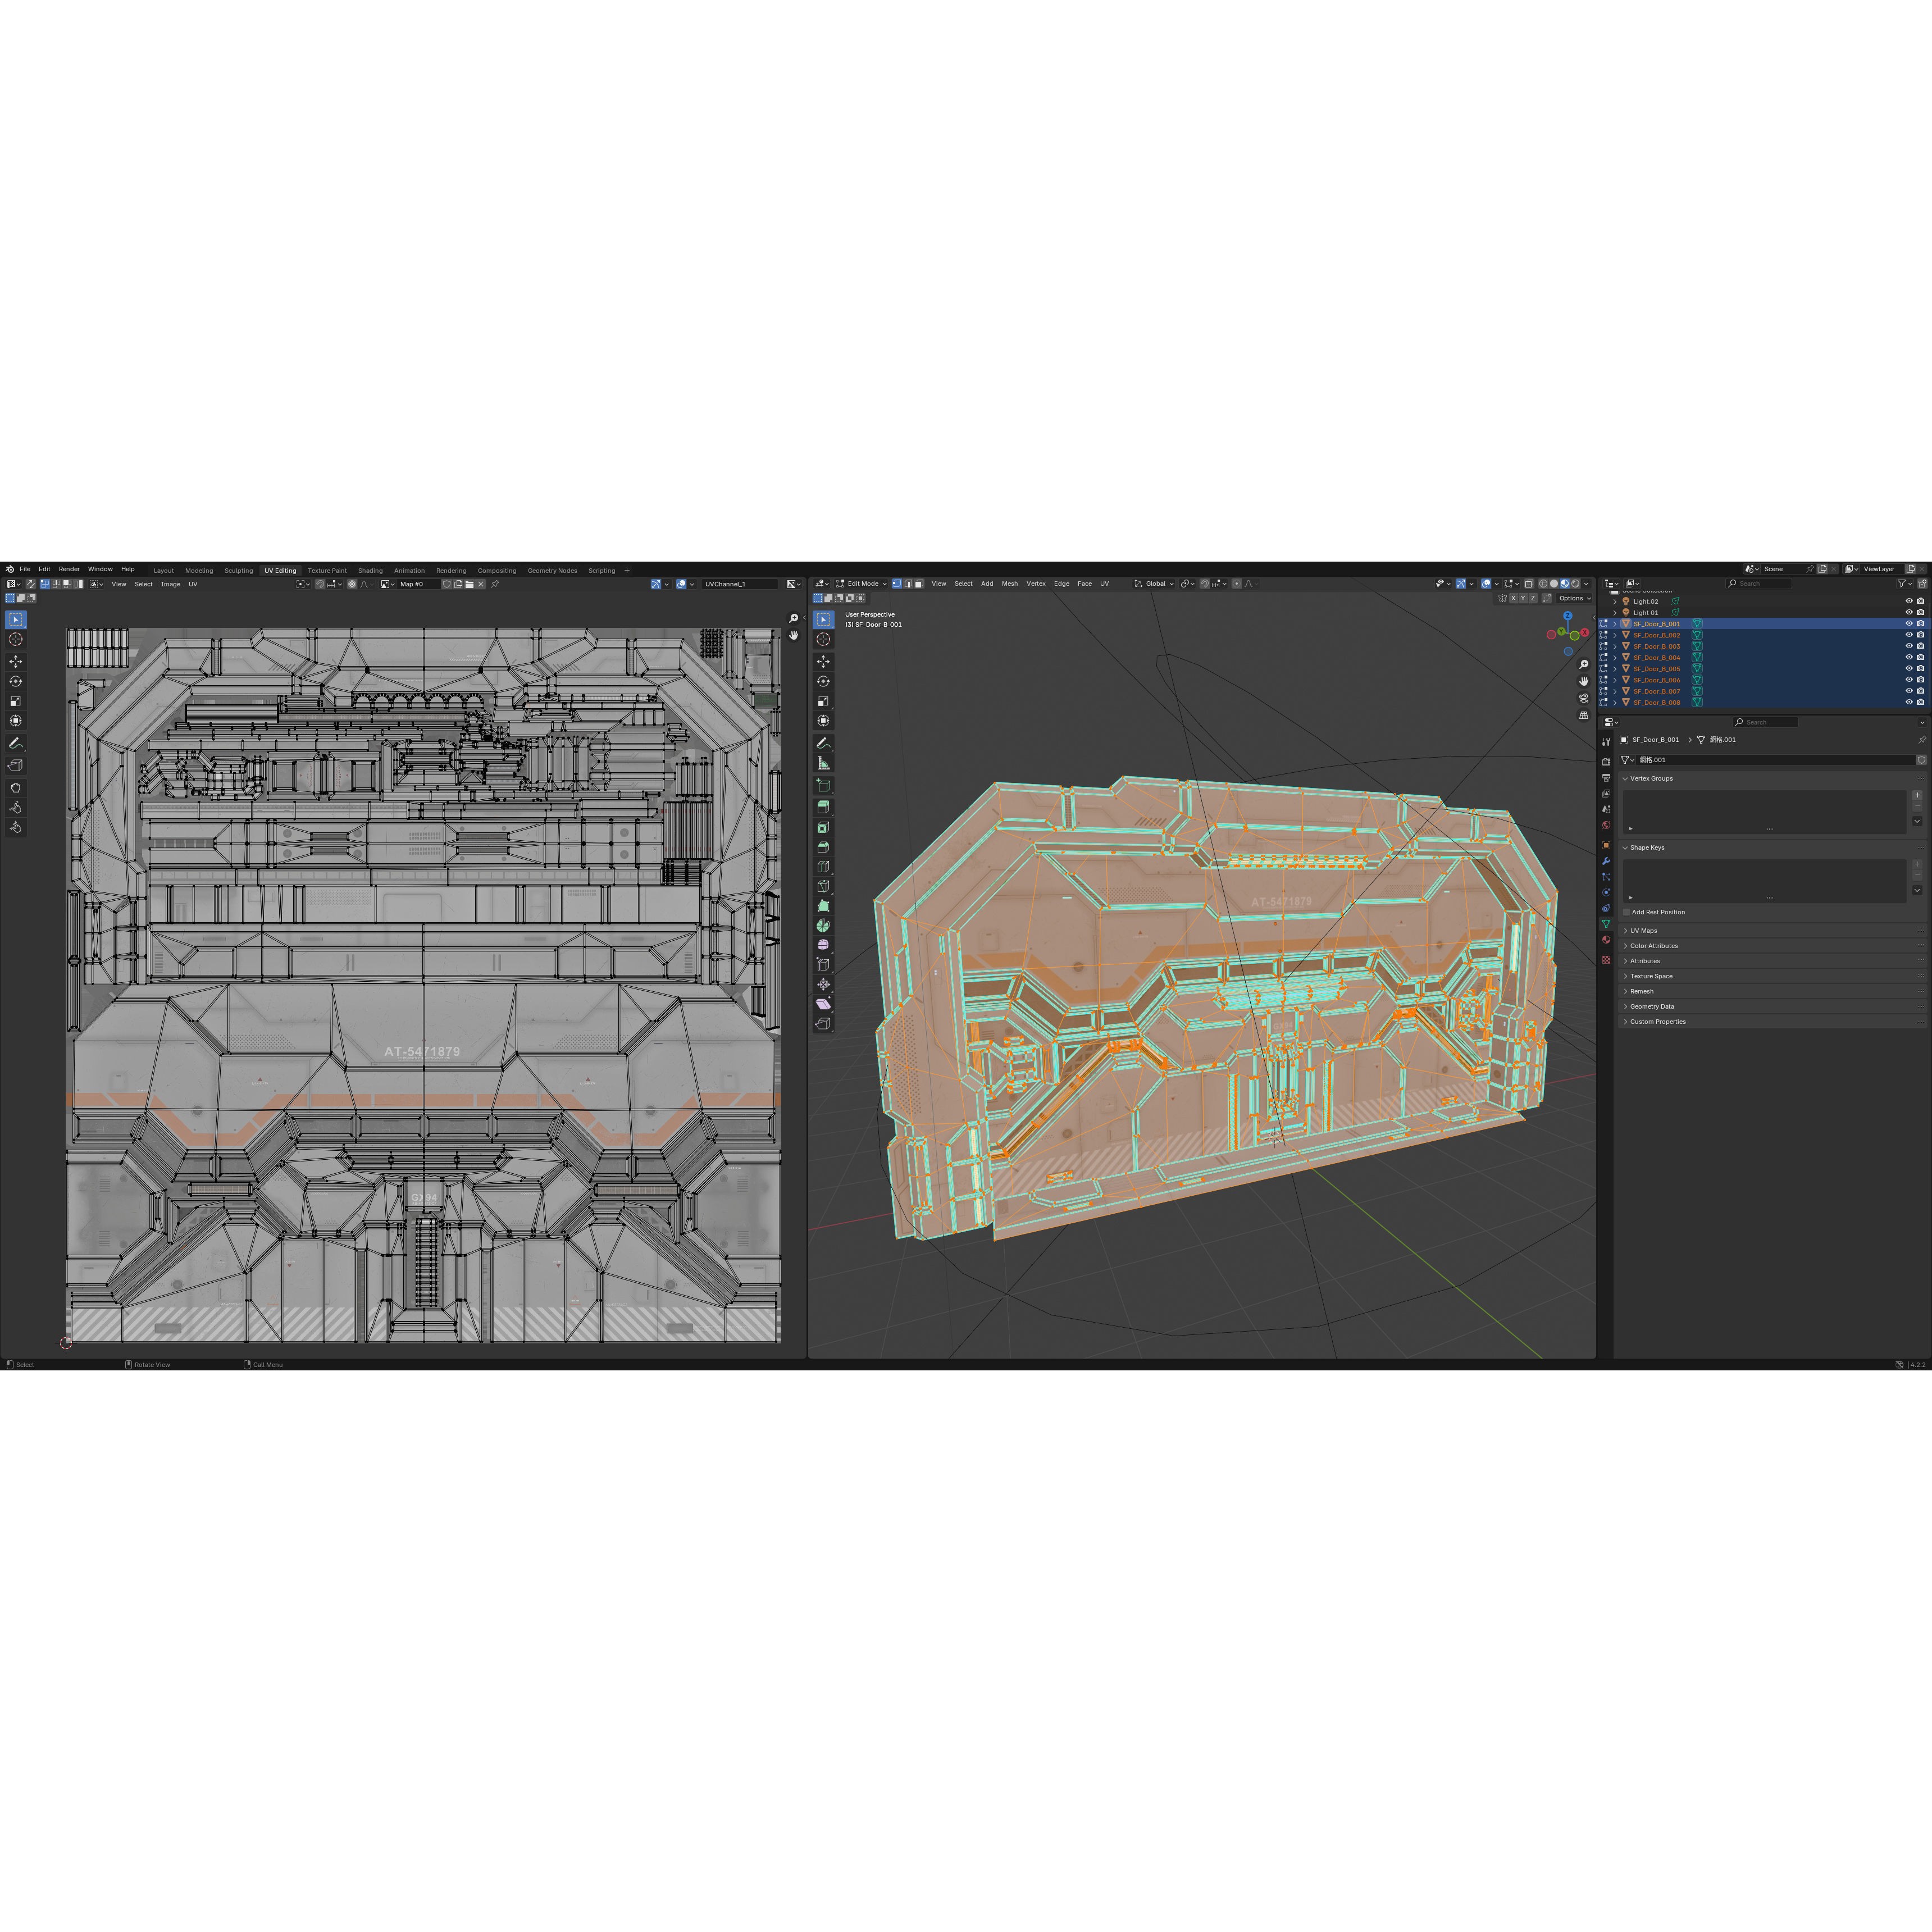The image size is (1932, 1932).
Task: Select the Annotate tool in the UV editor
Action: pos(15,742)
